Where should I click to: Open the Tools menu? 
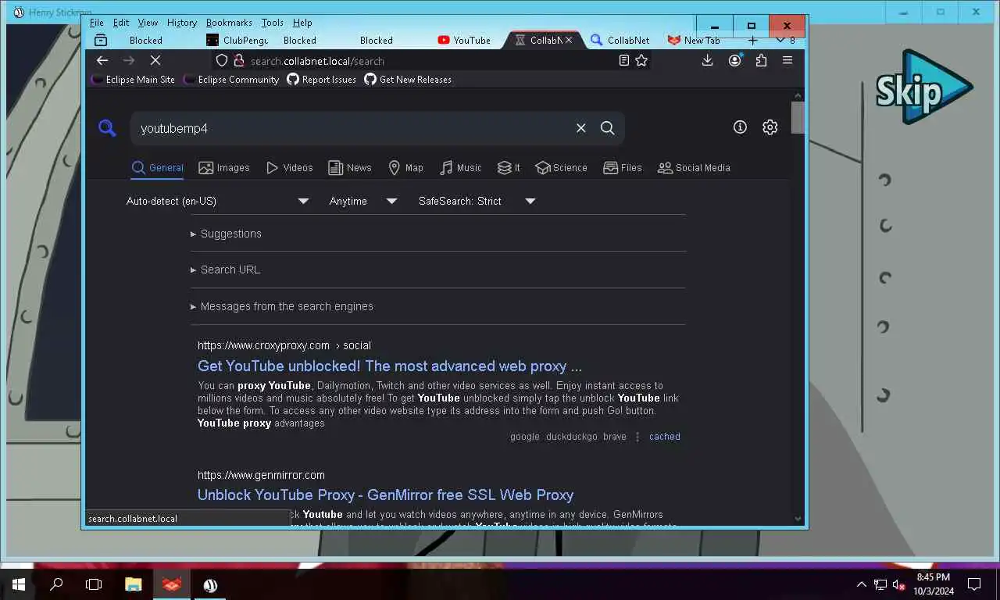pyautogui.click(x=273, y=23)
